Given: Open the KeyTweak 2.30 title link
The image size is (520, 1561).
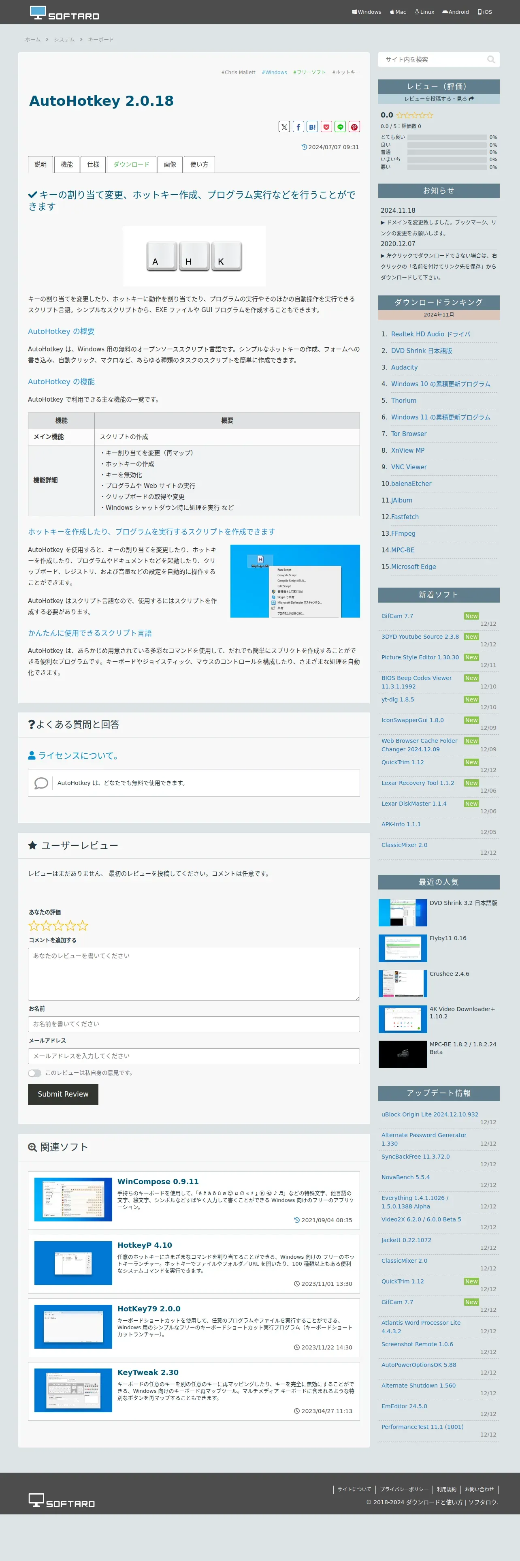Looking at the screenshot, I should click(148, 1372).
